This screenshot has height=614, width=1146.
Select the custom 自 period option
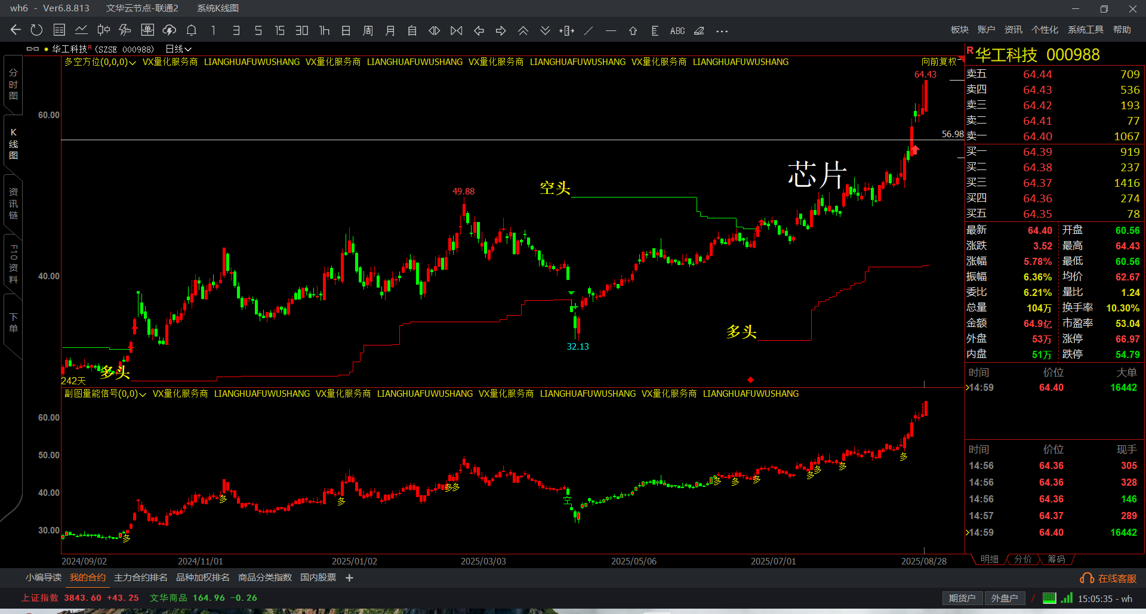[x=412, y=30]
